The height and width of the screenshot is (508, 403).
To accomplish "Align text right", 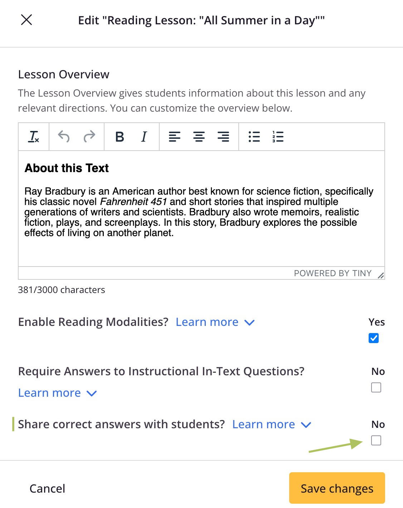I will [x=223, y=137].
